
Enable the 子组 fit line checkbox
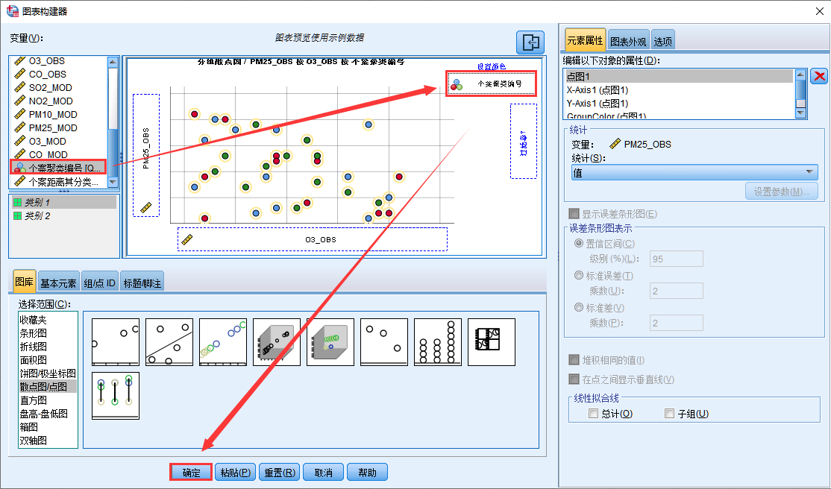(x=670, y=413)
